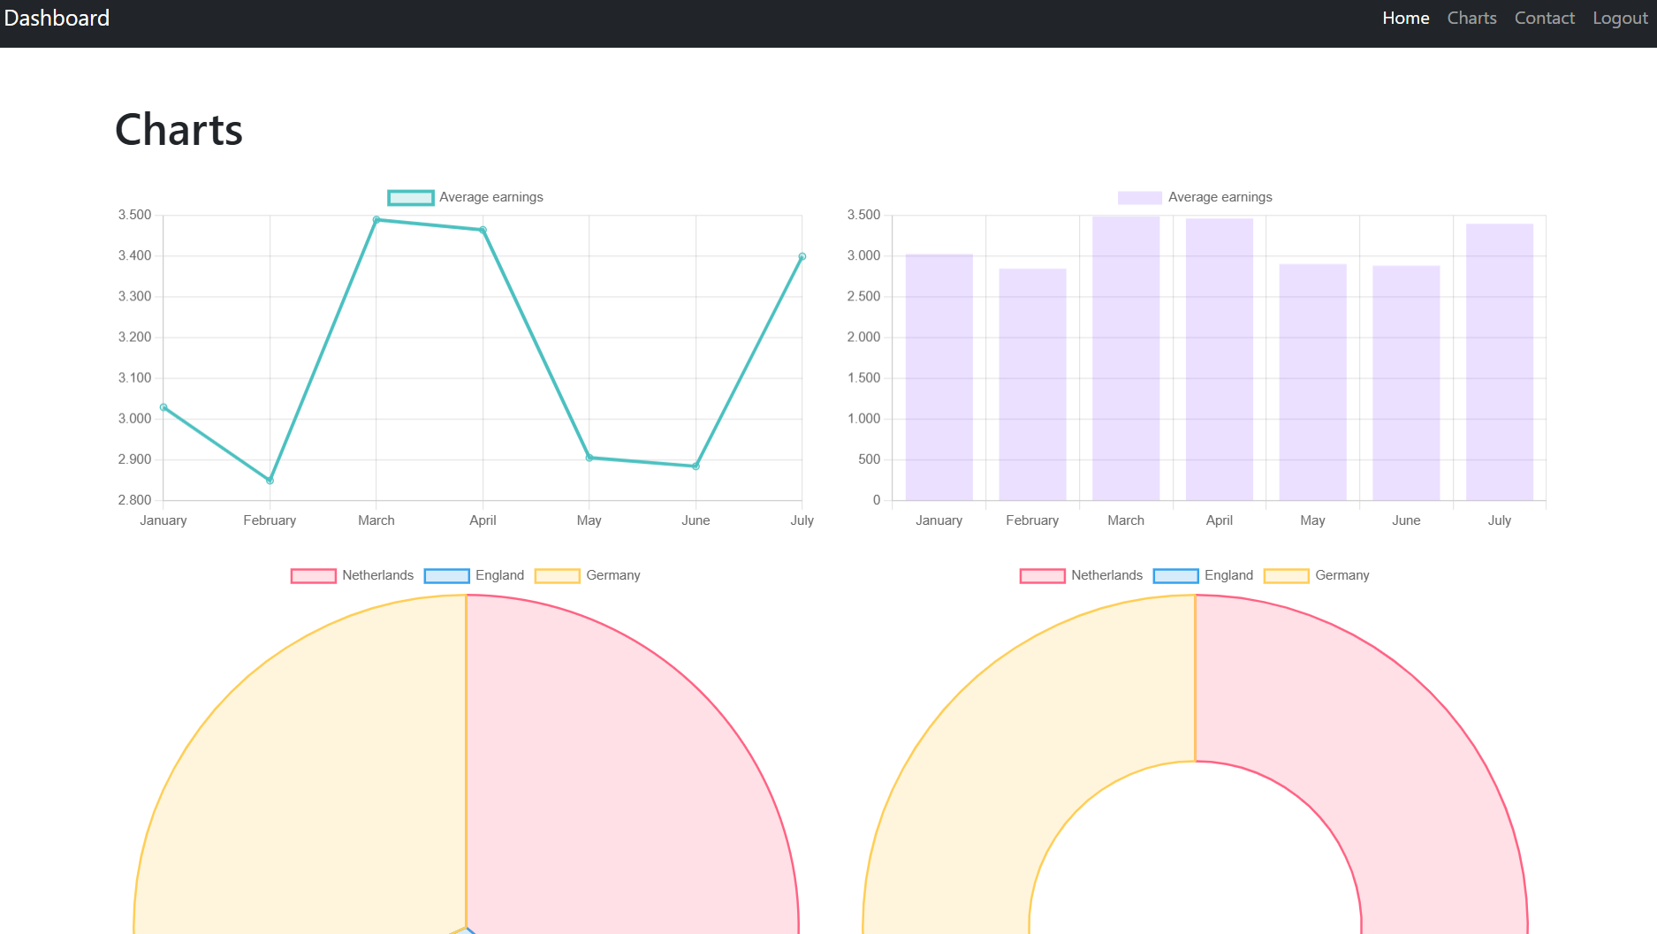Toggle bar chart Average earnings legend

tap(1195, 197)
